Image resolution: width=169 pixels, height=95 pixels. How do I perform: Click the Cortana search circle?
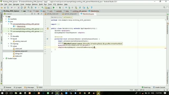7,93
